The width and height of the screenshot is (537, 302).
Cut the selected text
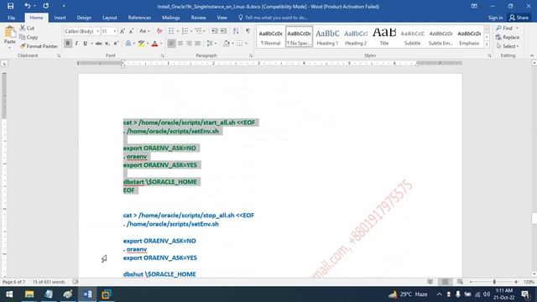click(27, 28)
